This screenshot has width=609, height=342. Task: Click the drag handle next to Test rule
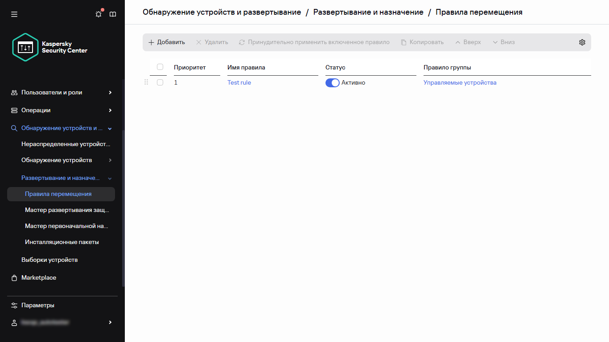coord(146,82)
